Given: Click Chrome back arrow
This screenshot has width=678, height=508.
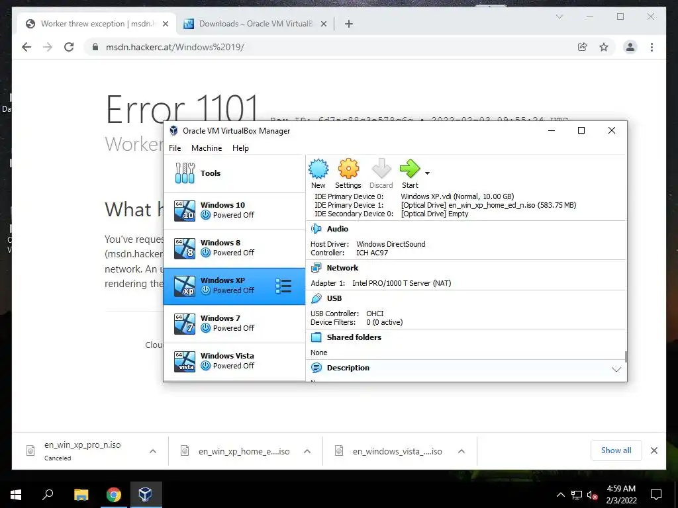Looking at the screenshot, I should [26, 47].
